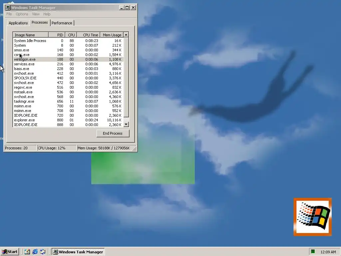Sort by CPU Time column header
This screenshot has height=256, width=341.
89,35
